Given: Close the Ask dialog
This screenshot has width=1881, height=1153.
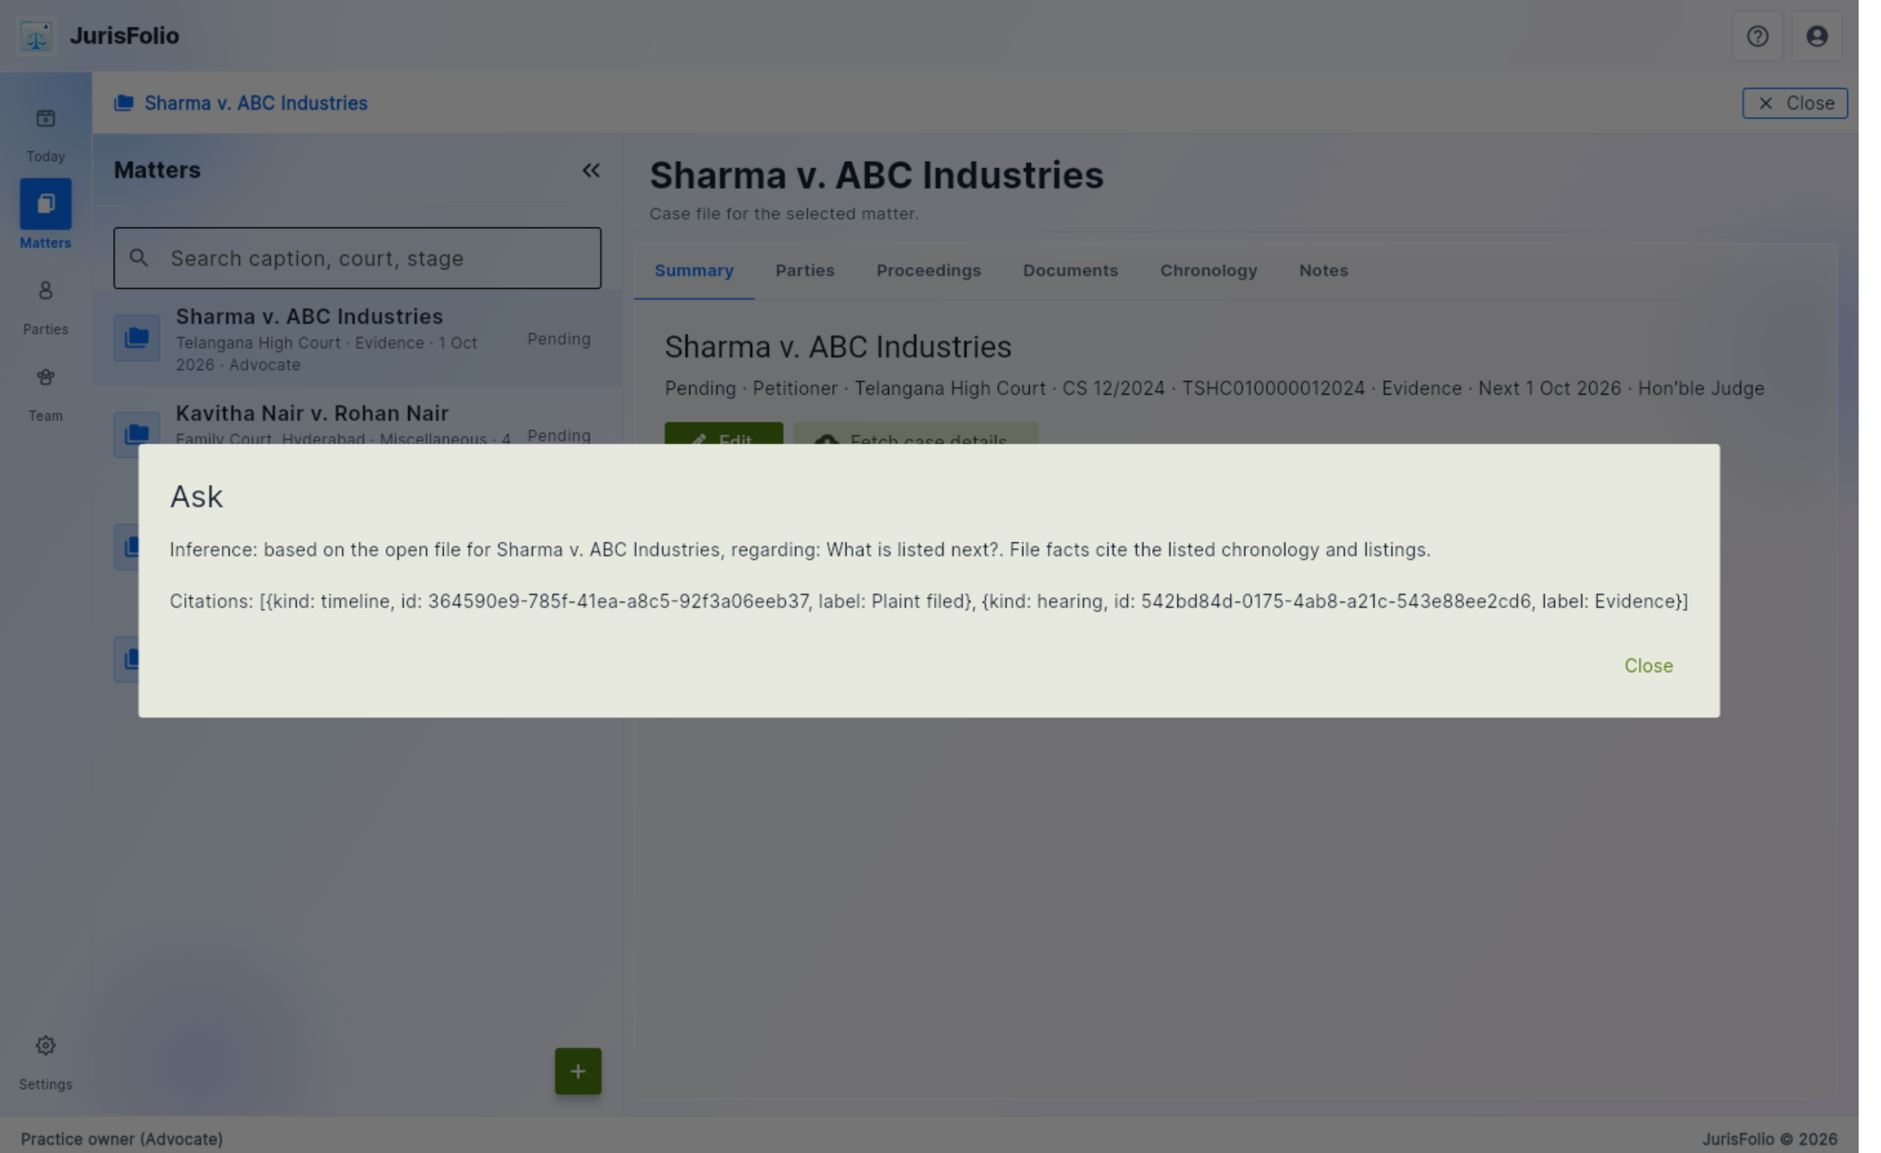Looking at the screenshot, I should point(1648,666).
